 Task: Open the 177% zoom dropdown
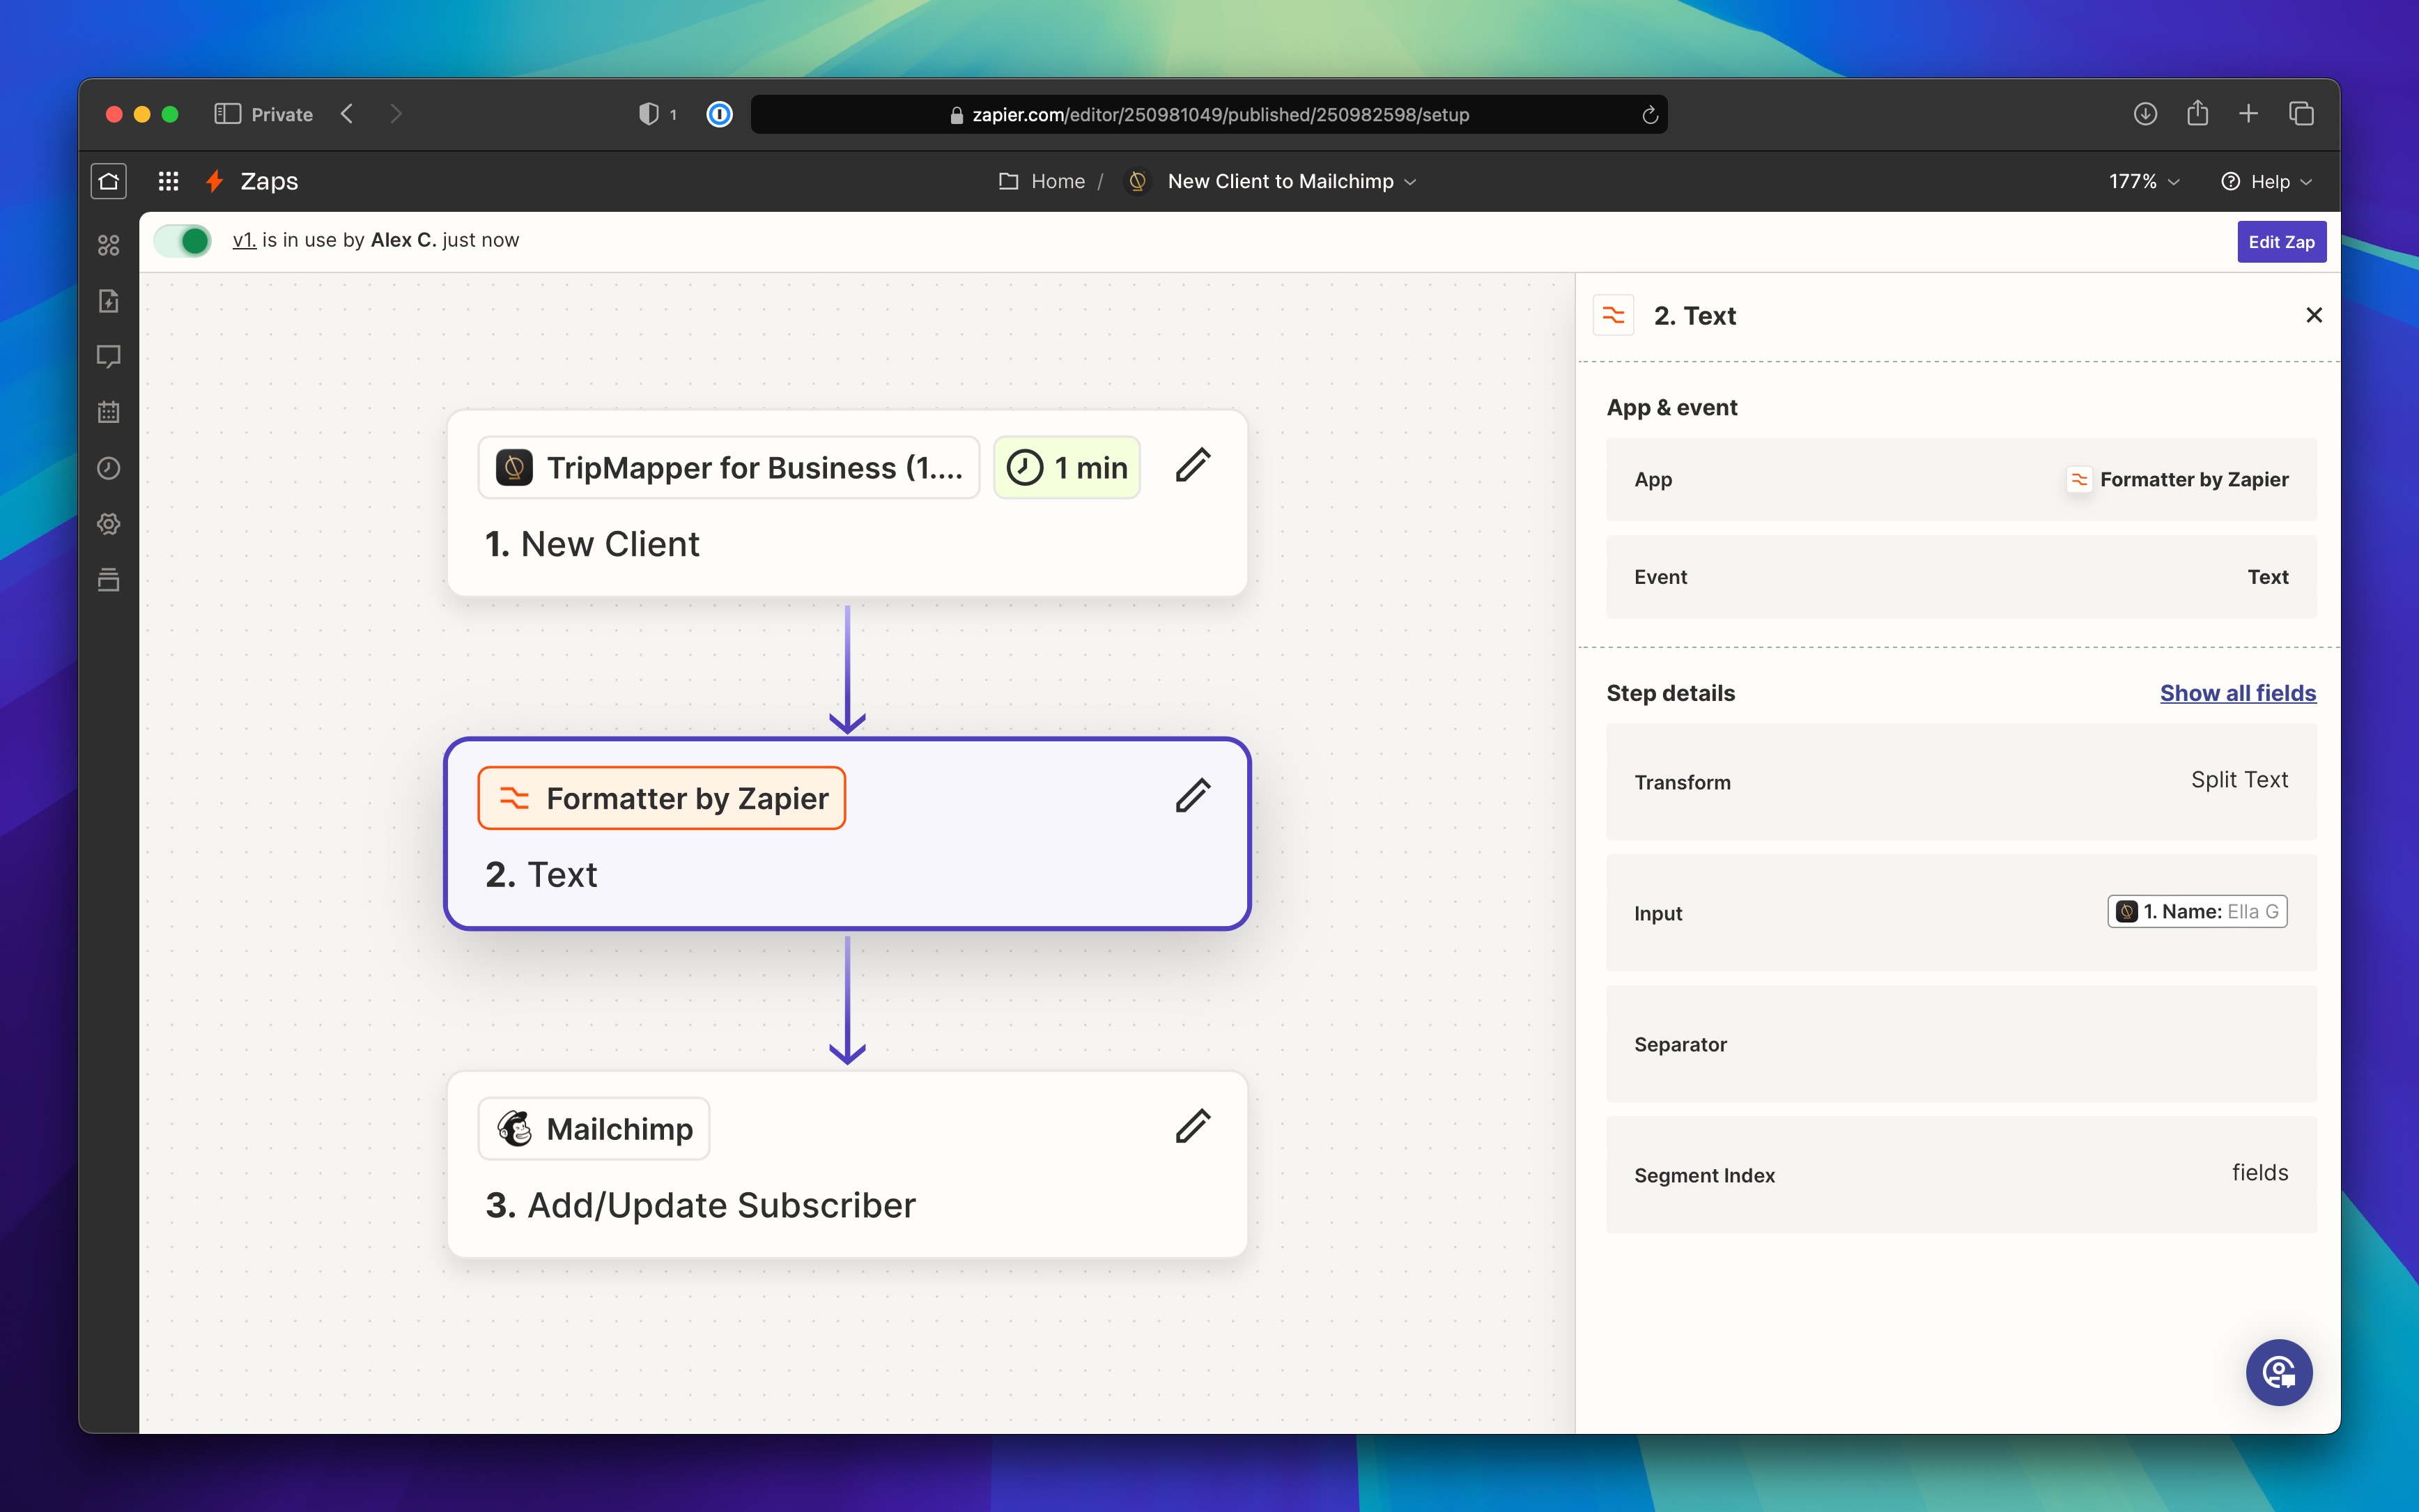pos(2143,181)
